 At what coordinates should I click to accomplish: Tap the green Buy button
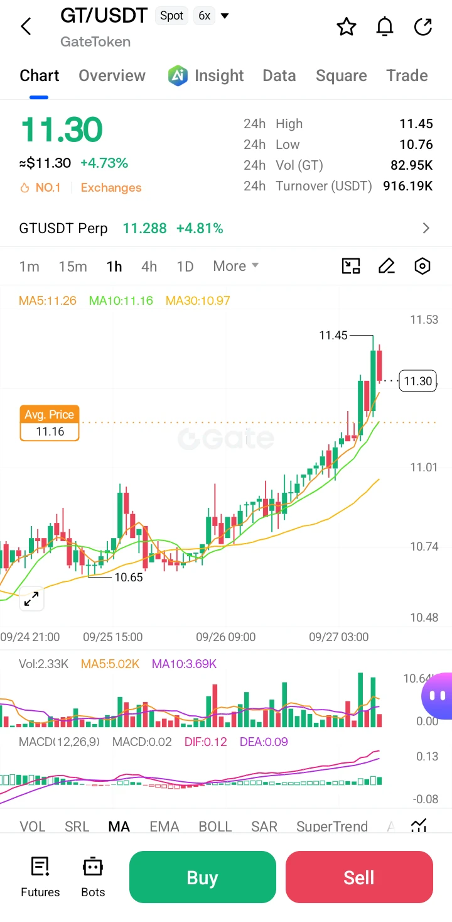(x=202, y=877)
